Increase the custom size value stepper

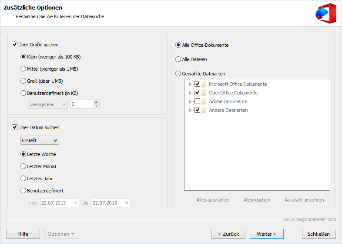(x=97, y=102)
